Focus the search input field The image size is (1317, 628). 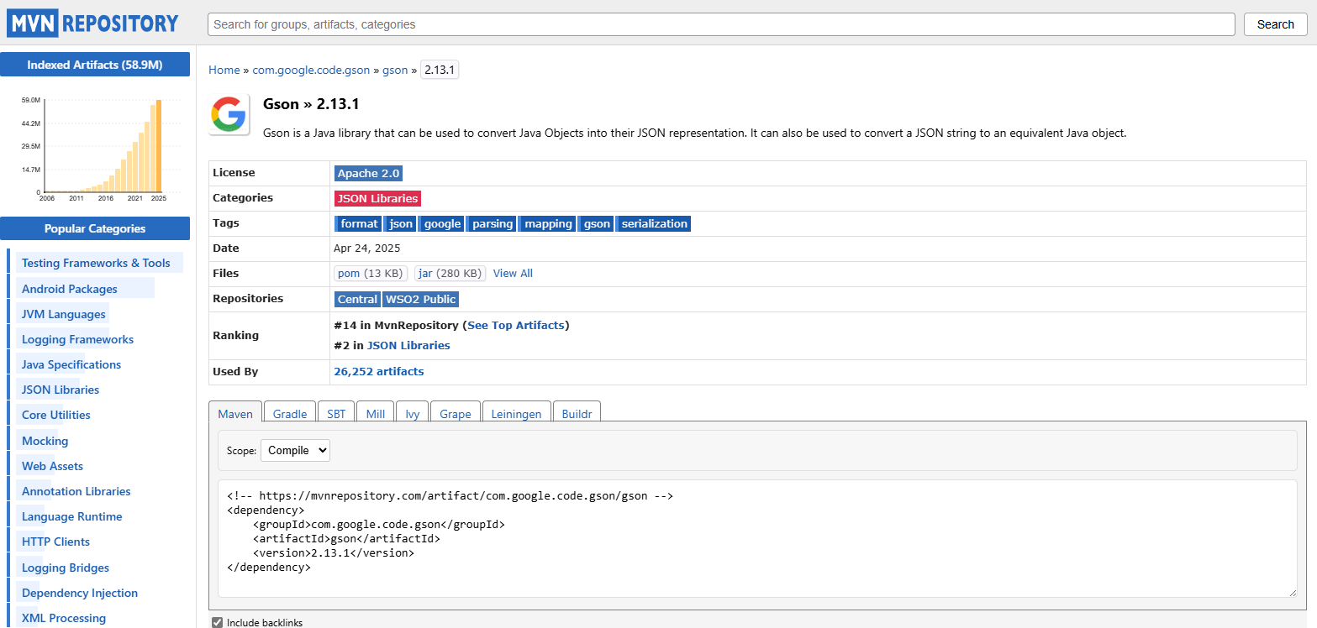click(x=721, y=24)
